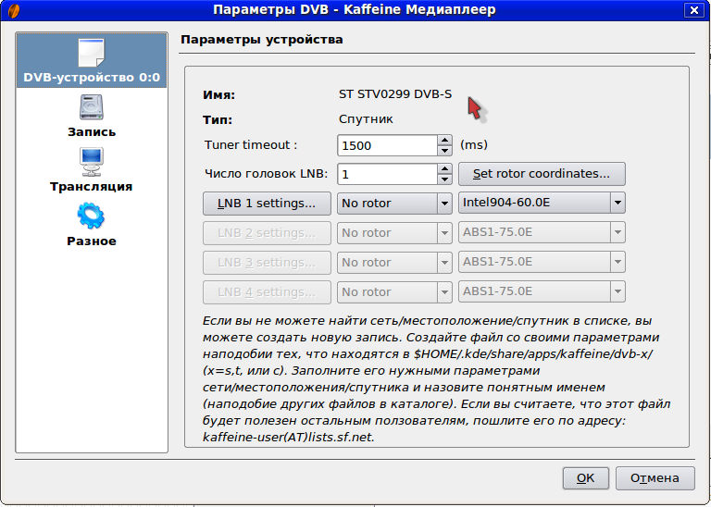This screenshot has width=711, height=507.
Task: Switch to the Разное section label
Action: click(91, 241)
